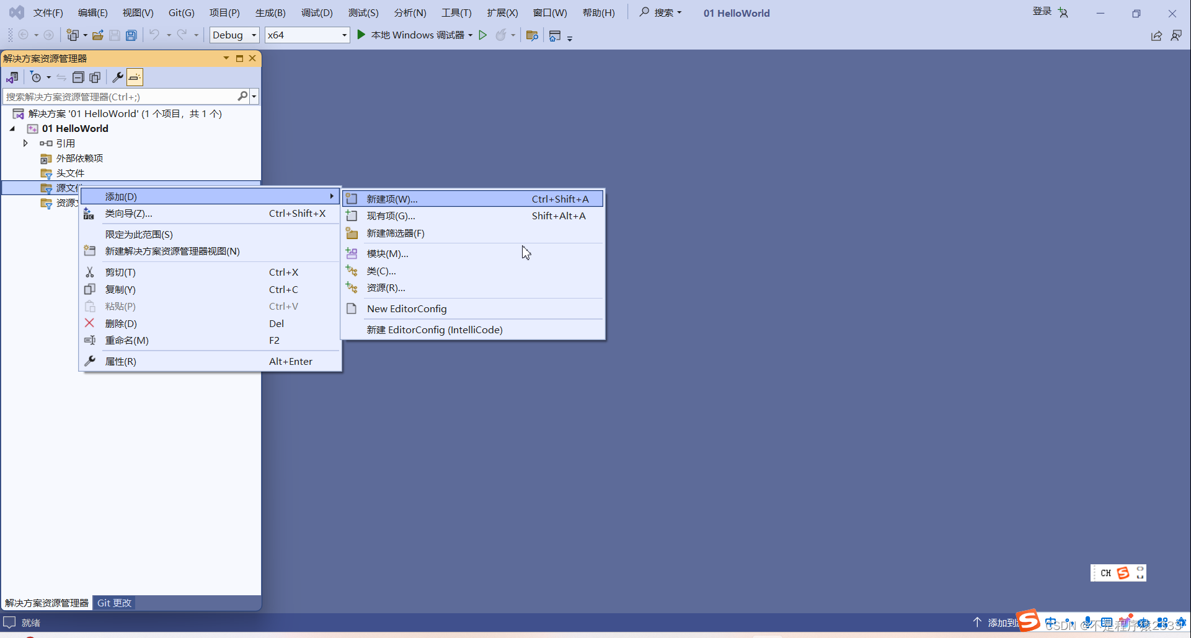The width and height of the screenshot is (1191, 638).
Task: Click the 搜索 search box in title bar
Action: [661, 12]
